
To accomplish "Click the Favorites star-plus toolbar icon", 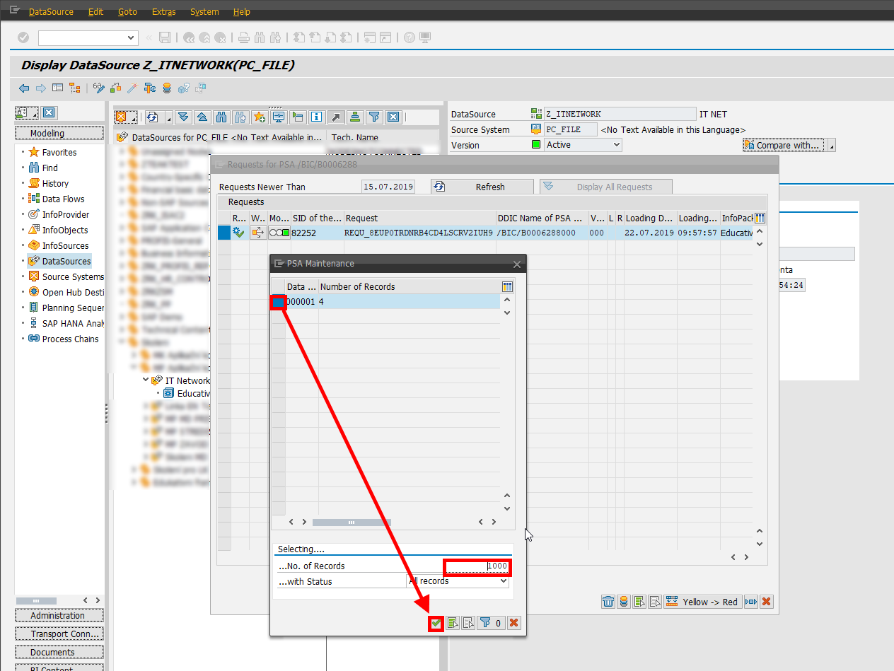I will pos(259,117).
